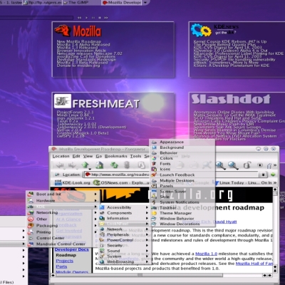This screenshot has height=285, width=285.
Task: Launch Mandrake Control Center
Action: point(63,244)
